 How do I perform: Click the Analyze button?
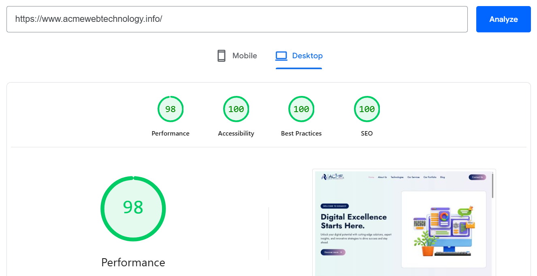point(503,19)
